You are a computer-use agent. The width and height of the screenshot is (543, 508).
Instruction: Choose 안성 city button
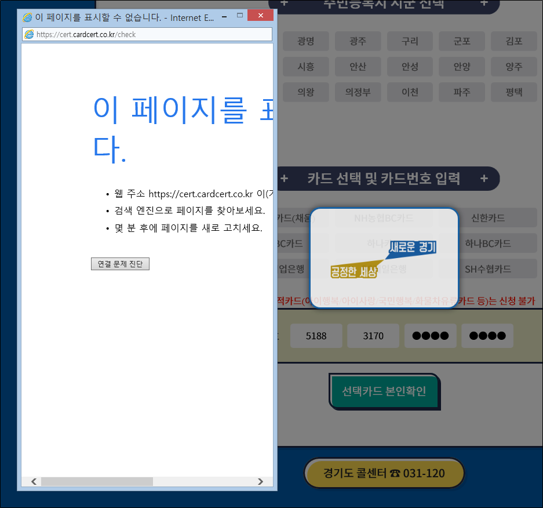click(410, 67)
